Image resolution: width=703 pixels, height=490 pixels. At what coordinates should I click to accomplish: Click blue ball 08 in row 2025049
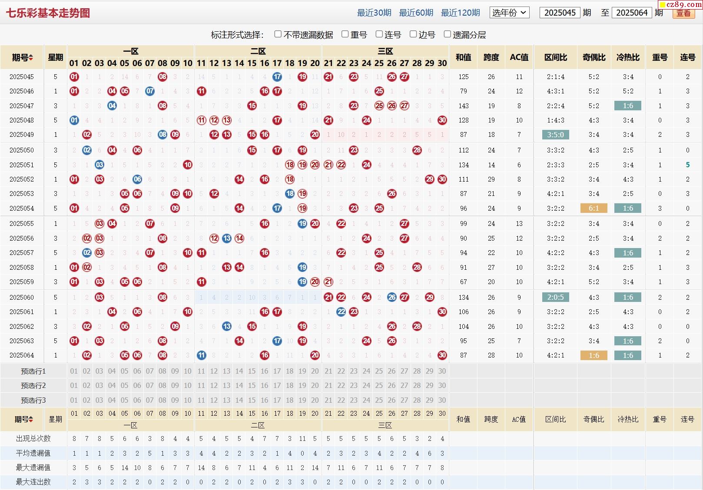pos(162,135)
